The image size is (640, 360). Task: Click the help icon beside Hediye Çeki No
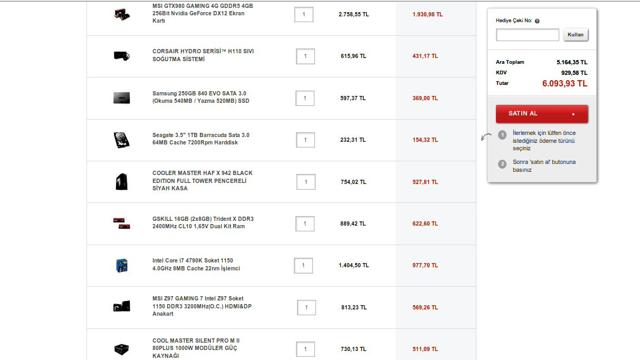click(537, 21)
